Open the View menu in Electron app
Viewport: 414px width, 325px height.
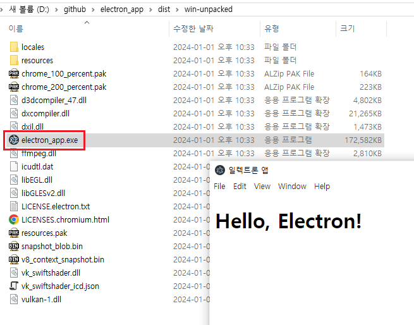point(262,187)
